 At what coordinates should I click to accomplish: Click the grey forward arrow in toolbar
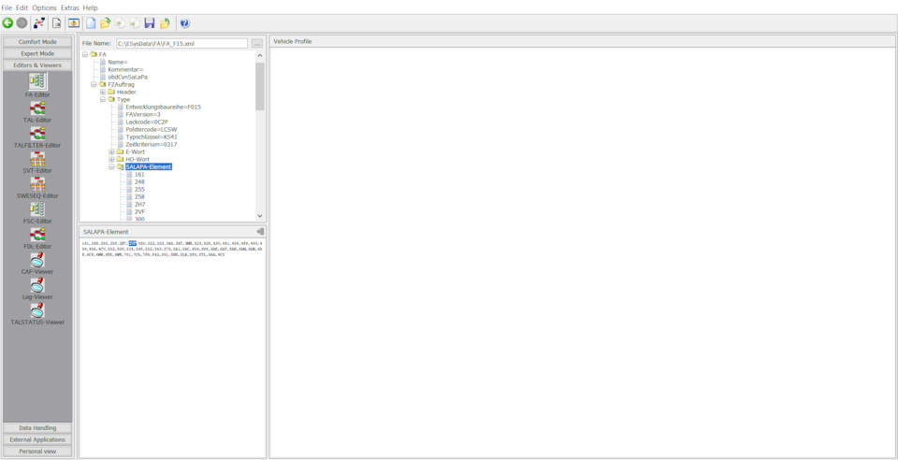[22, 23]
